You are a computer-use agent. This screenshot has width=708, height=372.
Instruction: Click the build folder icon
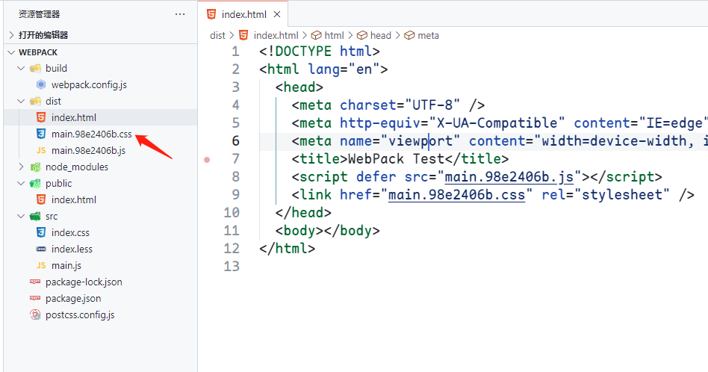[x=35, y=68]
